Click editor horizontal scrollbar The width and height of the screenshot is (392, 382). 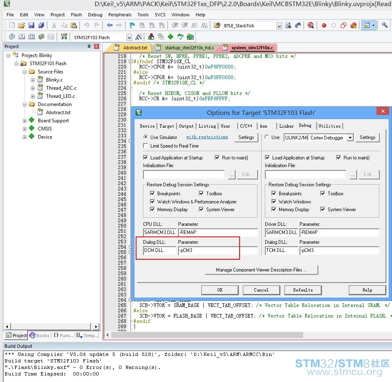pos(207,335)
